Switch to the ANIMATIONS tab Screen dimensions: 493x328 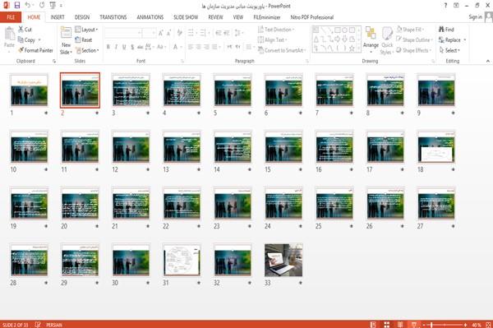pos(150,17)
